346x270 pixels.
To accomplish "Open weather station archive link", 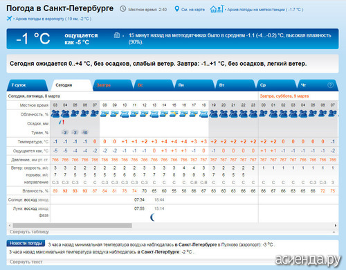I will coord(265,10).
